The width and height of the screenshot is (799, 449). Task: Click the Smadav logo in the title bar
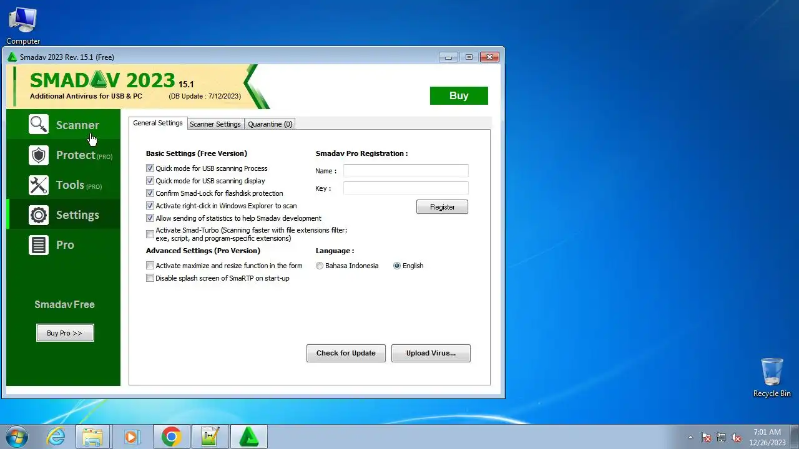coord(12,57)
